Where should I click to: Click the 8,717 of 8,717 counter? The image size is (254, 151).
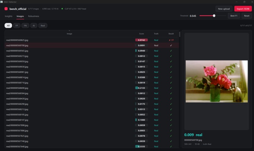point(246,25)
